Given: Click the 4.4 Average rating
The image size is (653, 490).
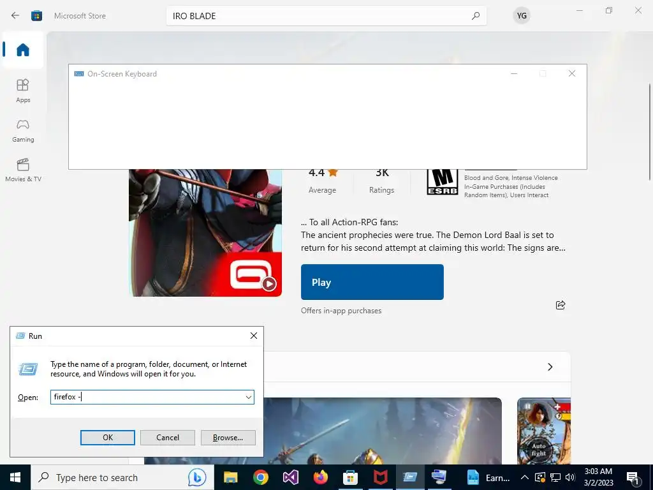Looking at the screenshot, I should pos(322,182).
